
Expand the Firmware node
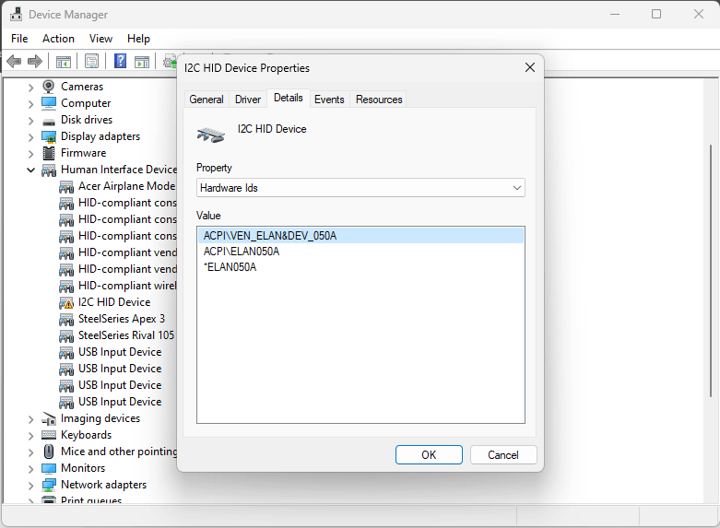point(30,153)
